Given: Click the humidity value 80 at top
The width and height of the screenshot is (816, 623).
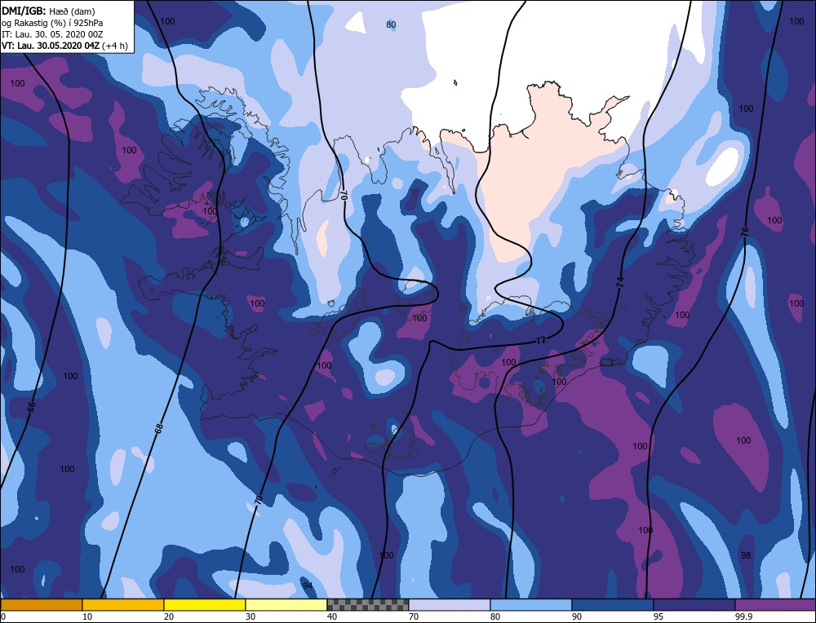Looking at the screenshot, I should [x=391, y=24].
